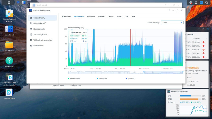This screenshot has height=119, width=212.
Task: Open the notifications chat bubble icon
Action: click(x=191, y=2)
